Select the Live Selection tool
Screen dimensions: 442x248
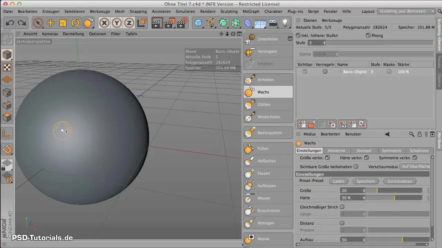pyautogui.click(x=38, y=23)
